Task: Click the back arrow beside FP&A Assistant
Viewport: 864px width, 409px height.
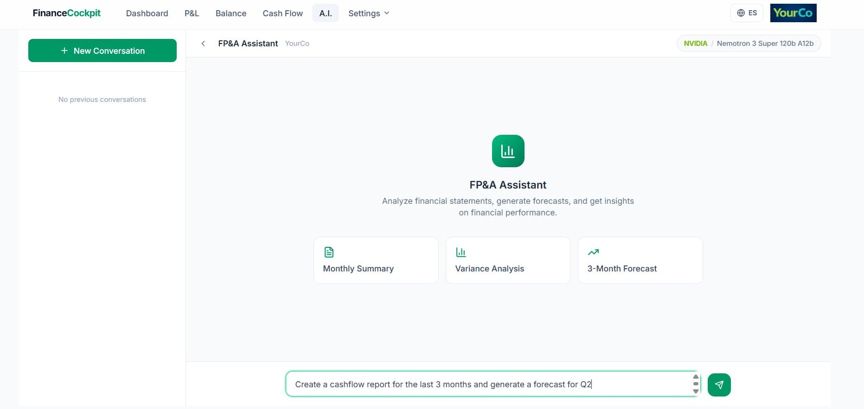Action: coord(203,44)
